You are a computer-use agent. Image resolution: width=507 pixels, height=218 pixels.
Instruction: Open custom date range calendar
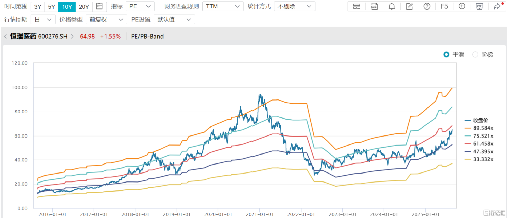[99, 6]
